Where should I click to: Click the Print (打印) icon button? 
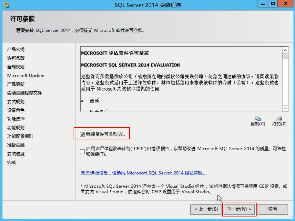pyautogui.click(x=279, y=121)
